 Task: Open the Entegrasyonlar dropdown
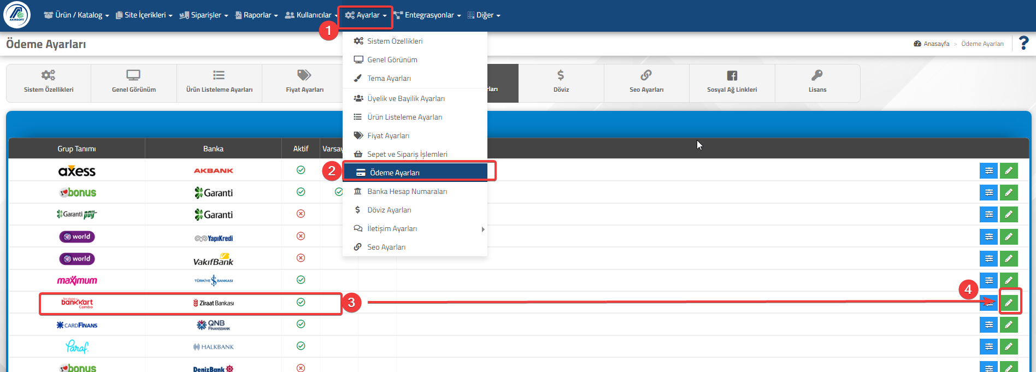(427, 15)
